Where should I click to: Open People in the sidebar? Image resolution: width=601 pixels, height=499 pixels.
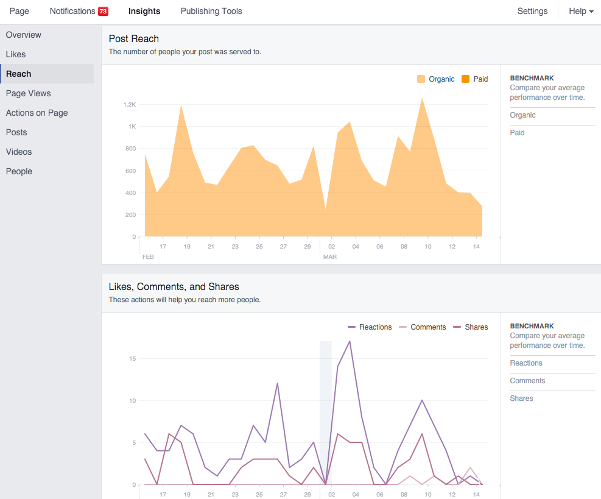(19, 171)
